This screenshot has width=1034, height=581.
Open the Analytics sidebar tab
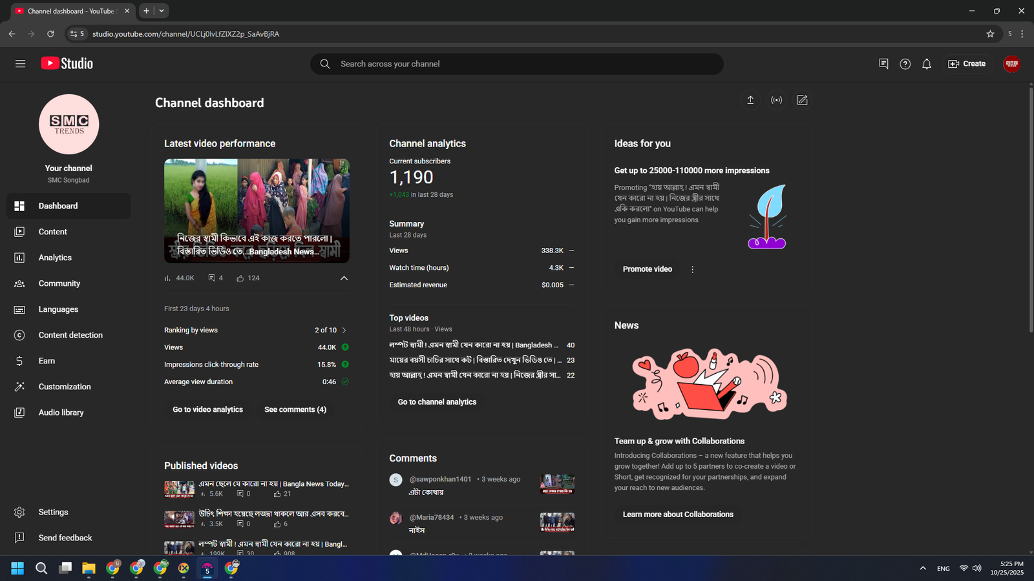[55, 258]
